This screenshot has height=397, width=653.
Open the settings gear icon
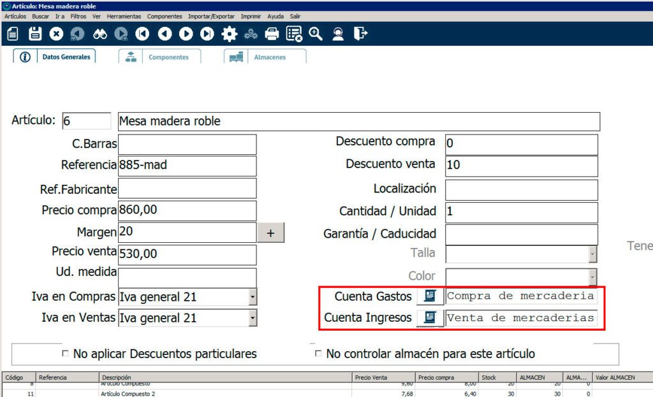[229, 34]
